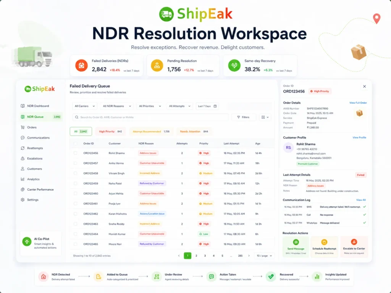Select the Needs Attention 844 tab
391x293 pixels.
tap(194, 132)
